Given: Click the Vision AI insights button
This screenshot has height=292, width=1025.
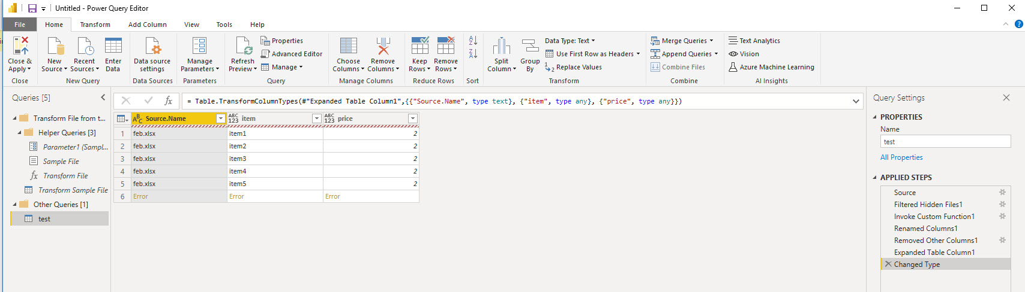Looking at the screenshot, I should (x=744, y=54).
